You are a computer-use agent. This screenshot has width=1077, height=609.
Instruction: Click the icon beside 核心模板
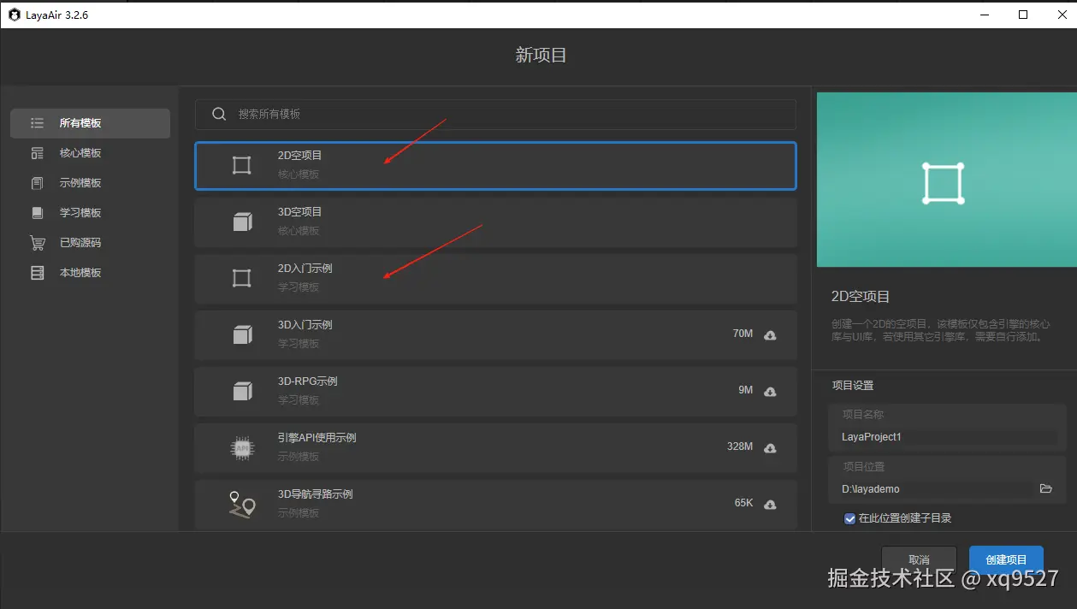click(x=37, y=153)
